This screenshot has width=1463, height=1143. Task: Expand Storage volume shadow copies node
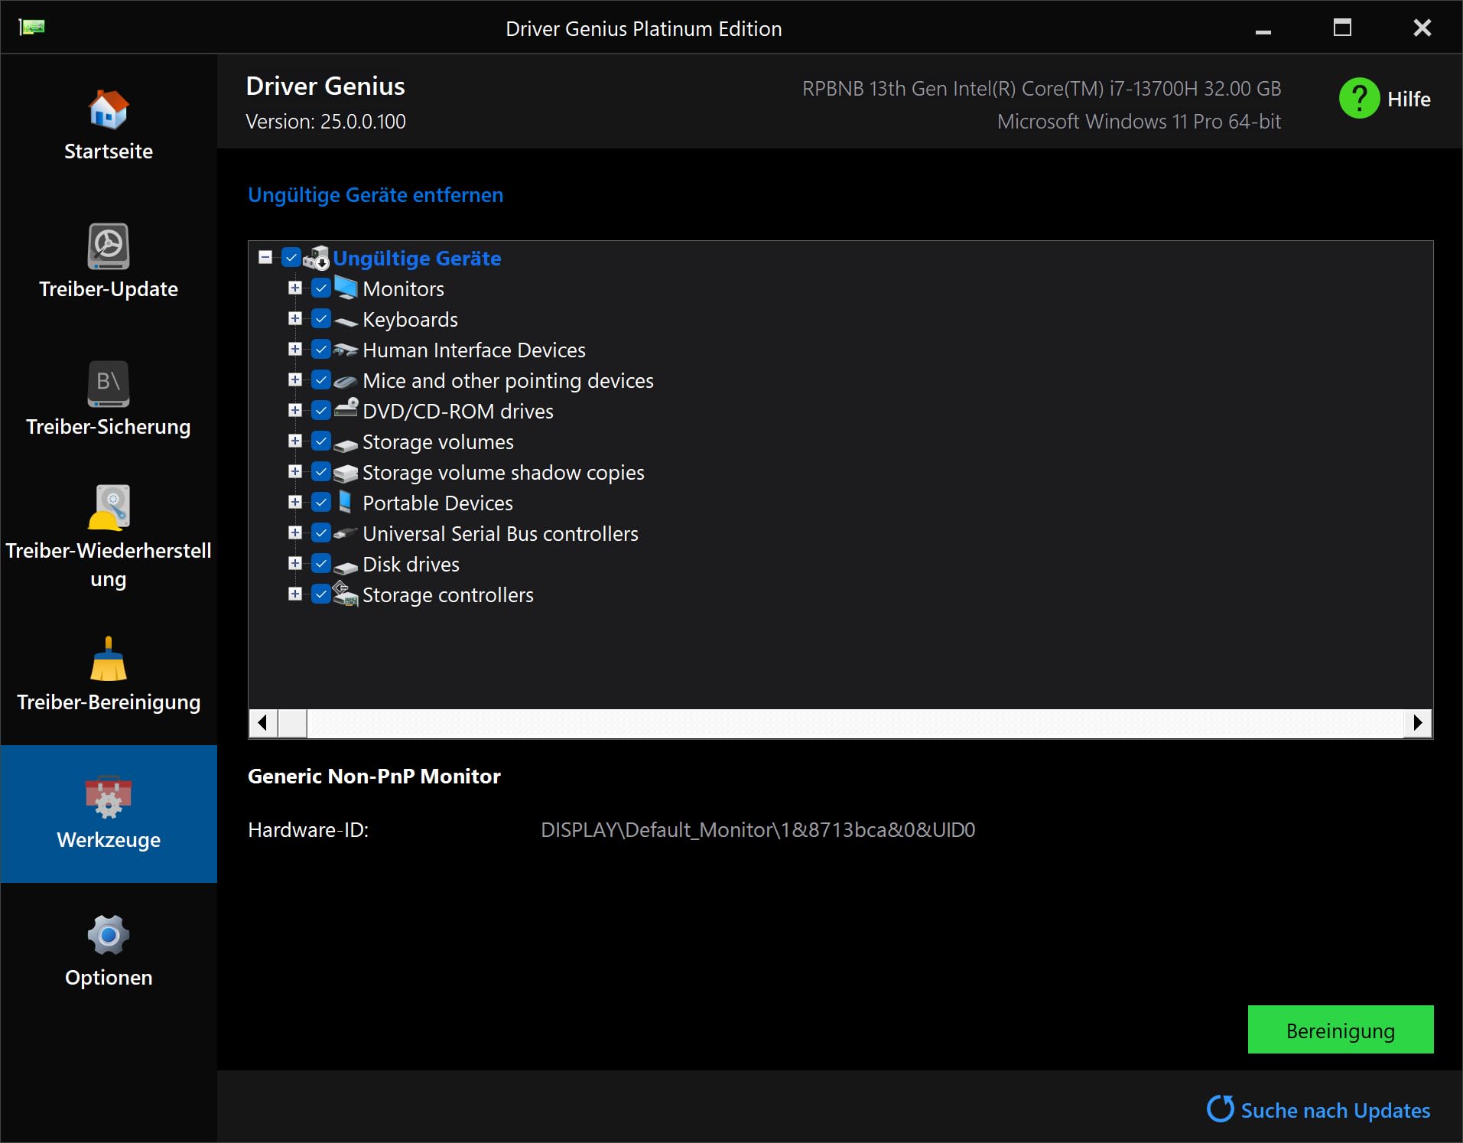click(295, 471)
